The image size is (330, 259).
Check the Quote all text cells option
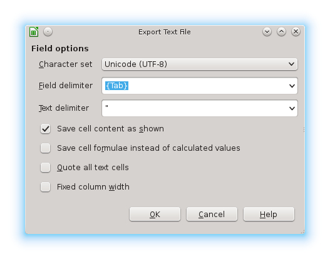point(46,168)
